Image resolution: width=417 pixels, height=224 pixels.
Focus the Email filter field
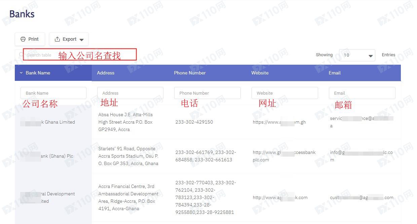[362, 93]
